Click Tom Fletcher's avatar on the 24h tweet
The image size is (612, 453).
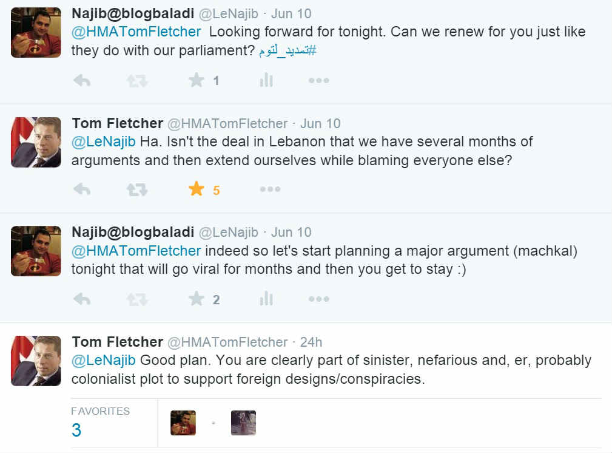pos(36,361)
